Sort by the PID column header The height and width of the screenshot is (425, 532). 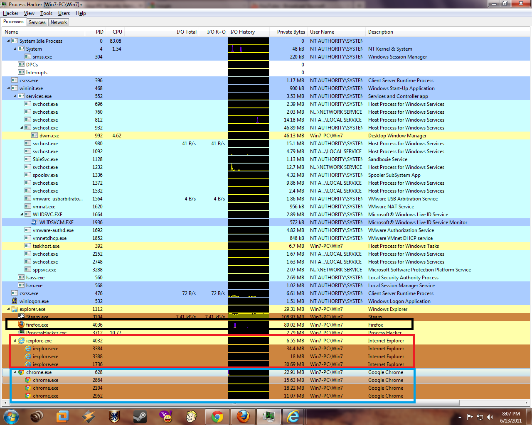click(95, 32)
